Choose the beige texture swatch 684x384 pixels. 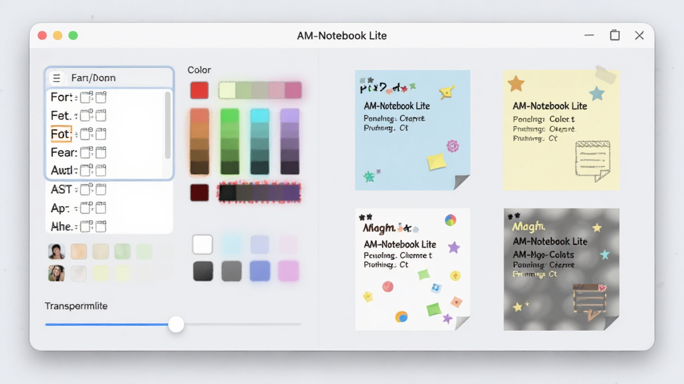(100, 251)
